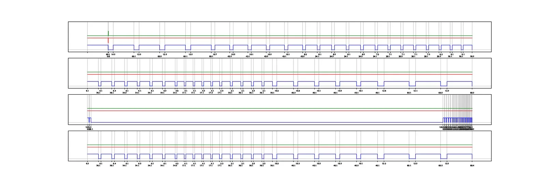Click the "4.6" tick label
The height and width of the screenshot is (181, 546).
pyautogui.click(x=177, y=91)
